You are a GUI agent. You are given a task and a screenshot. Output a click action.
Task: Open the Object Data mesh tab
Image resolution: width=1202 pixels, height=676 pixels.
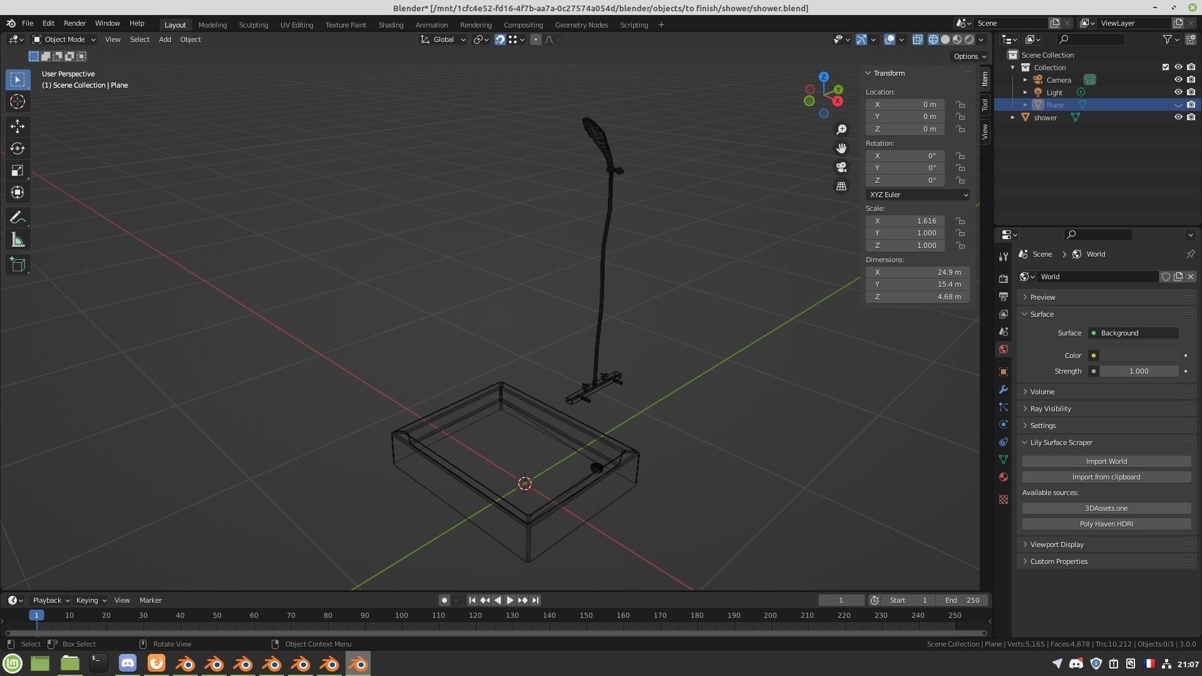click(x=1004, y=459)
